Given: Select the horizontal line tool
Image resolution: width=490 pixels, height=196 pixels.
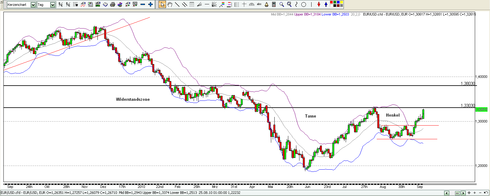Looking at the screenshot, I should click(207, 4).
